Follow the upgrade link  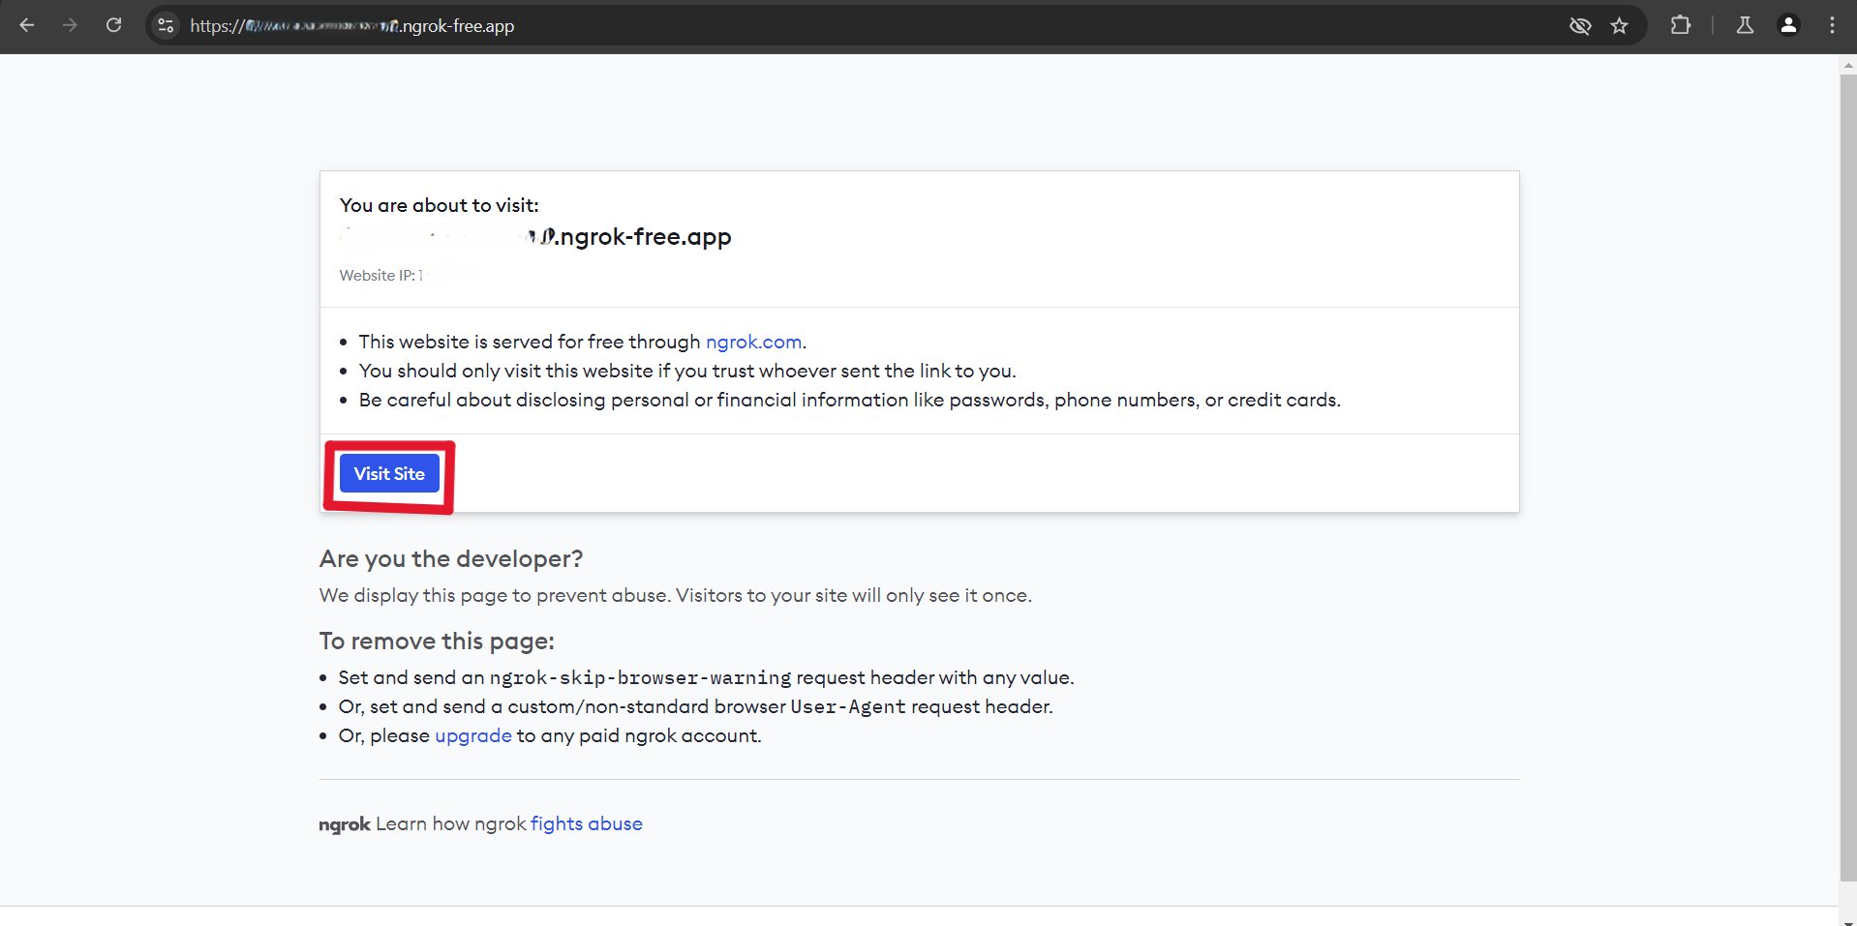tap(473, 735)
